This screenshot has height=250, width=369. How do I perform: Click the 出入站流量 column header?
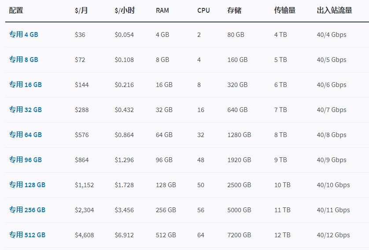tap(334, 11)
